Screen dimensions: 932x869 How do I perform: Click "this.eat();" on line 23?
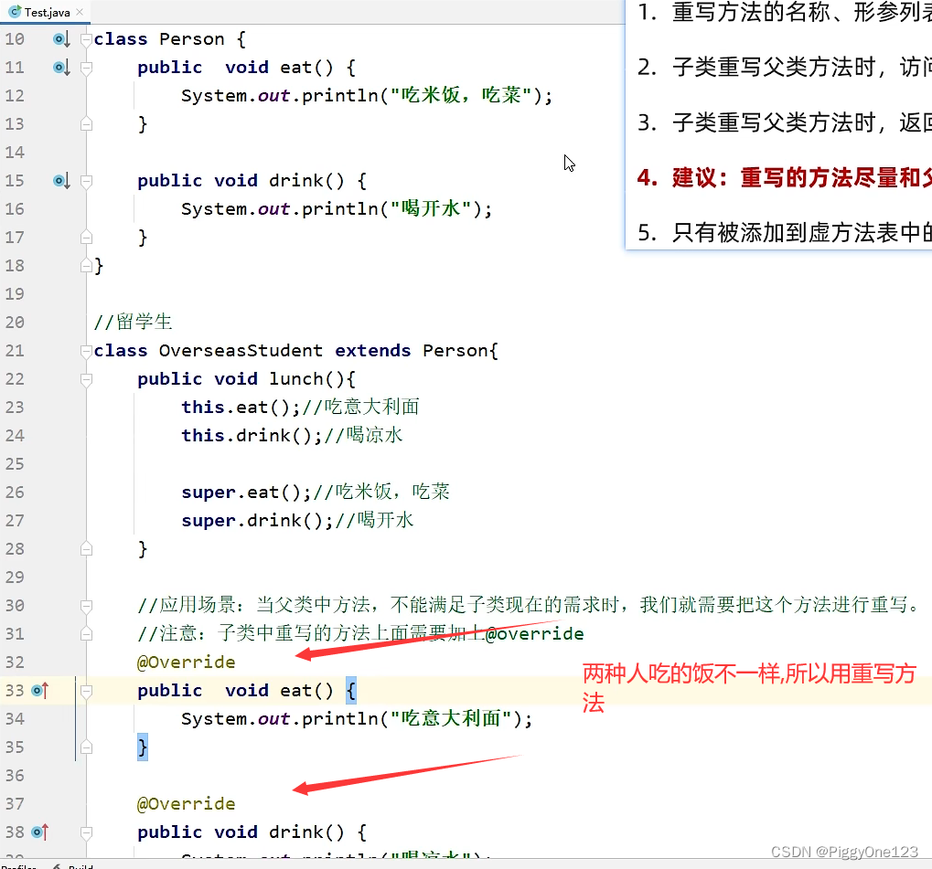pos(241,408)
